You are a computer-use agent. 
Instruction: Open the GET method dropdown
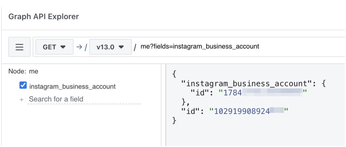55,47
